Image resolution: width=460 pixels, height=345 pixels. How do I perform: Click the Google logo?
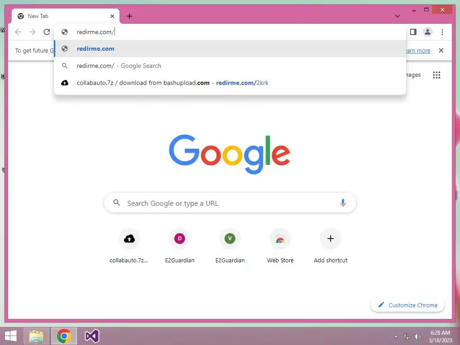(230, 155)
